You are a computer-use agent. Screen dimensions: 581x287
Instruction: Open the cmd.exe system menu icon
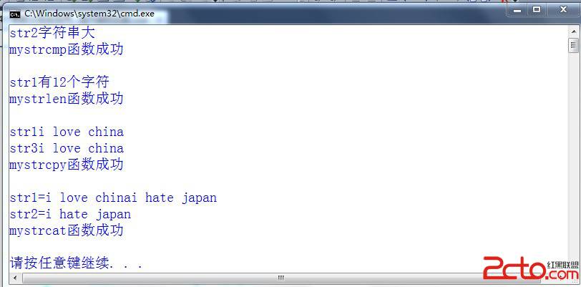(15, 14)
